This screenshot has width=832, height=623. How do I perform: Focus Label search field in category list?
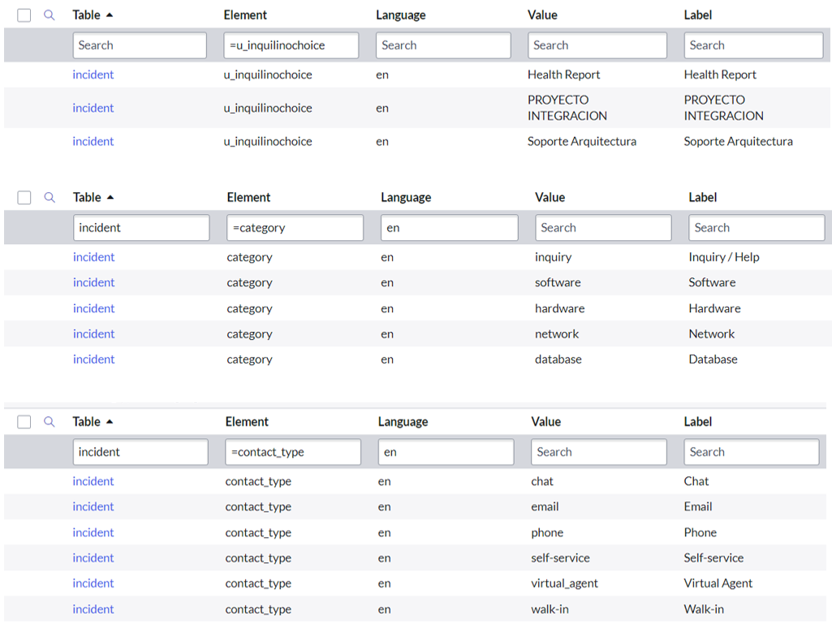pos(757,227)
